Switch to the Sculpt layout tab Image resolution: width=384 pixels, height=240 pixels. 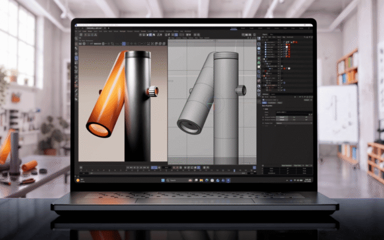click(x=251, y=28)
